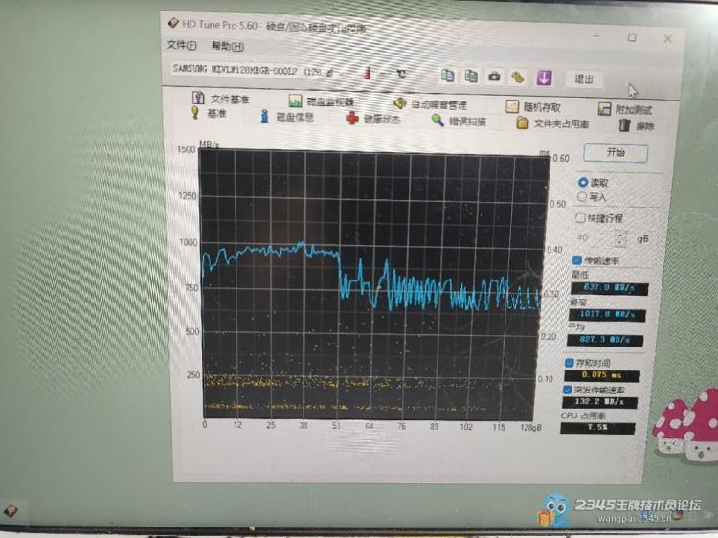Screen dimensions: 718x538
Task: Open the 文件(F) menu
Action: pyautogui.click(x=181, y=45)
